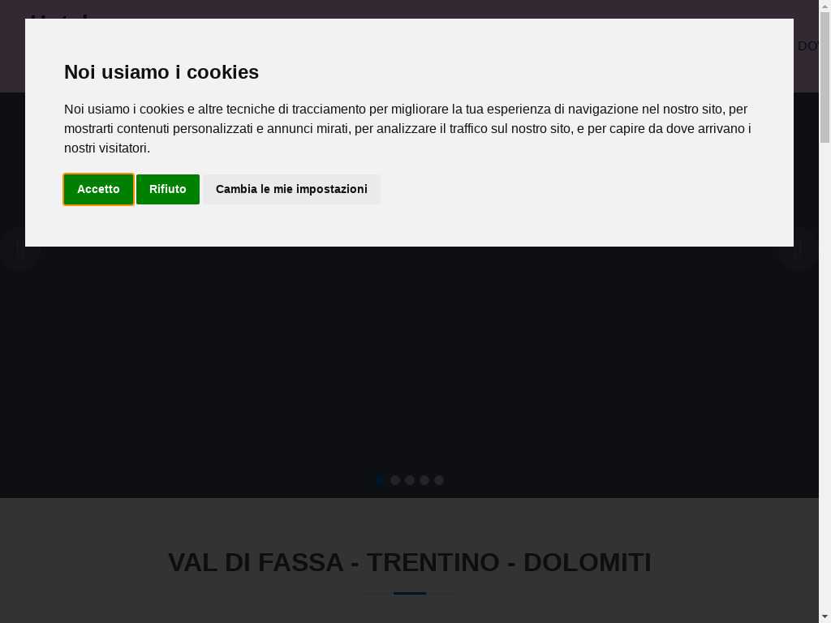Show the fifth carousel slide dot
831x623 pixels.
click(x=439, y=480)
